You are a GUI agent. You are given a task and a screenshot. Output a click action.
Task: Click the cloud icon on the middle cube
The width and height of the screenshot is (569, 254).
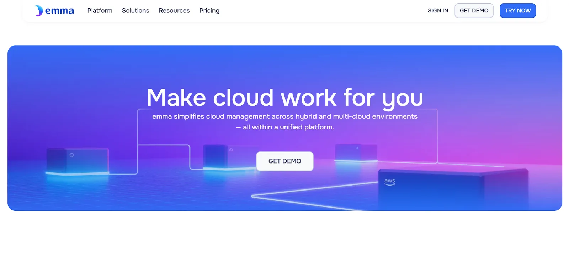(x=231, y=150)
